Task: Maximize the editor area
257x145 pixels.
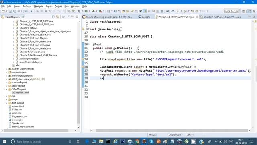Action: 253,17
